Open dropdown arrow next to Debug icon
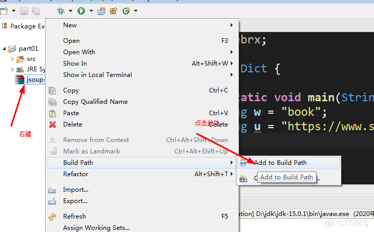Image resolution: width=374 pixels, height=232 pixels. click(x=70, y=11)
